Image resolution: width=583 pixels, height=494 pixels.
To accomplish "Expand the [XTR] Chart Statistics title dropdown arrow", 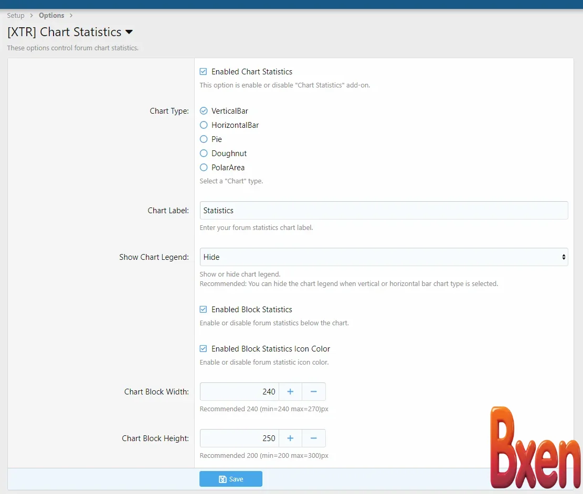I will (129, 32).
